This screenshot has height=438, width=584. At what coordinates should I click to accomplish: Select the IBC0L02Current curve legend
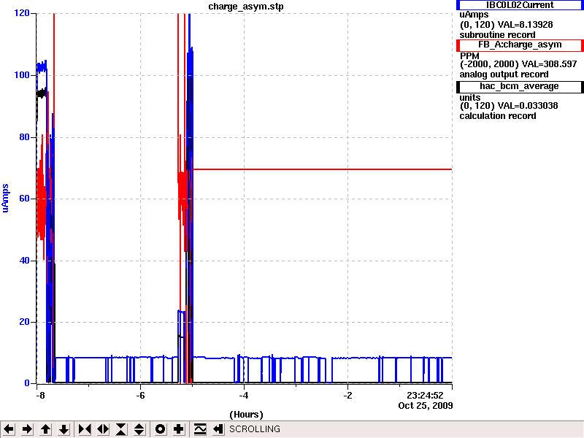520,5
